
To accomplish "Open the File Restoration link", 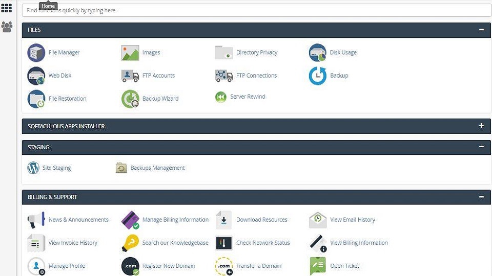I will pyautogui.click(x=68, y=99).
